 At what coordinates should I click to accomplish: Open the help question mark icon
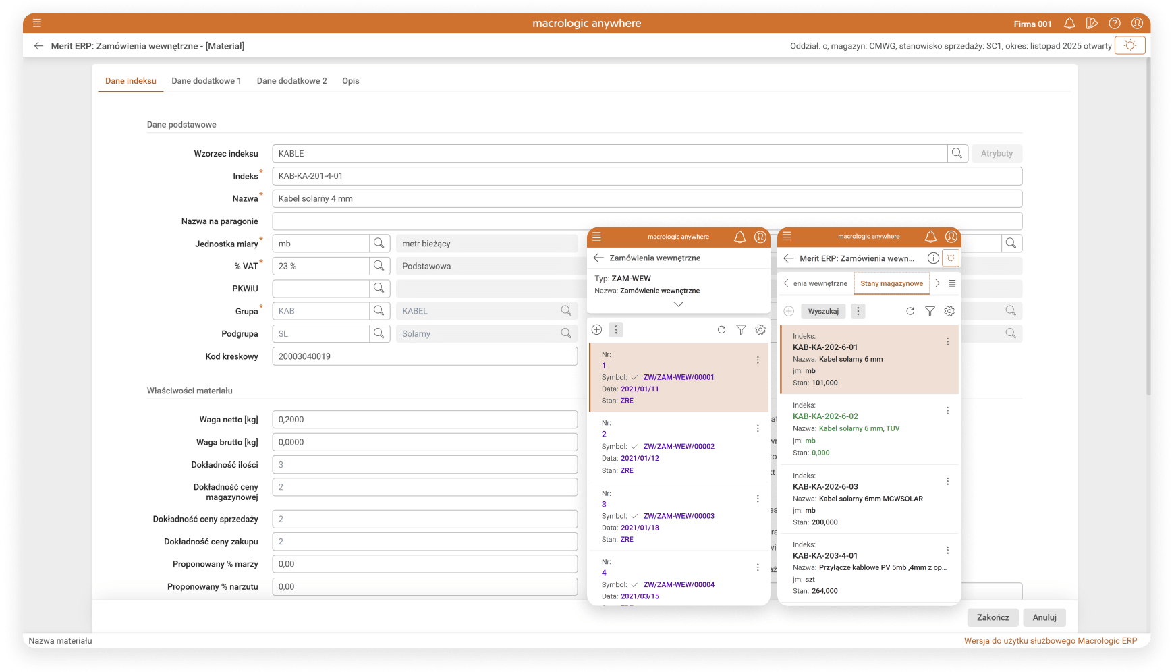click(x=1115, y=24)
